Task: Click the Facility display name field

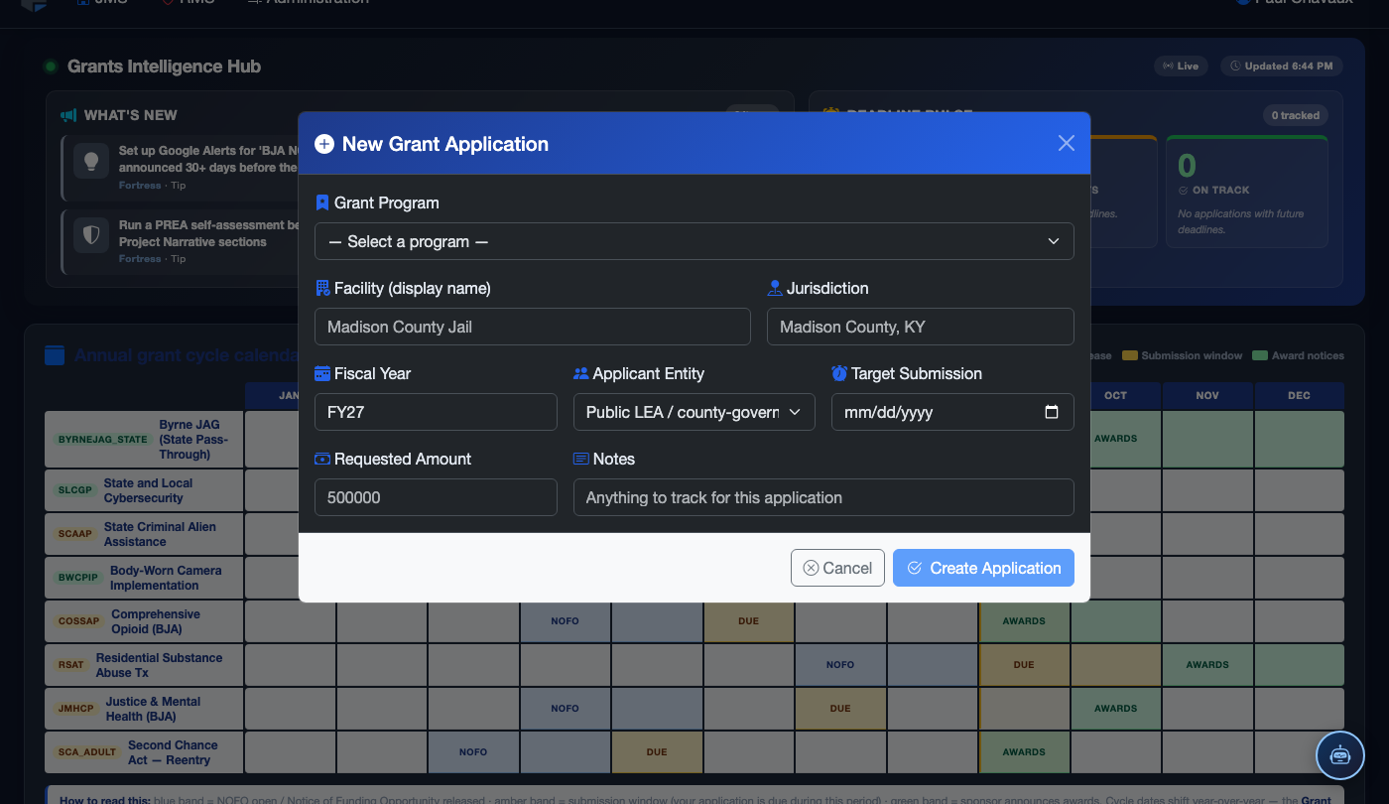Action: 533,327
